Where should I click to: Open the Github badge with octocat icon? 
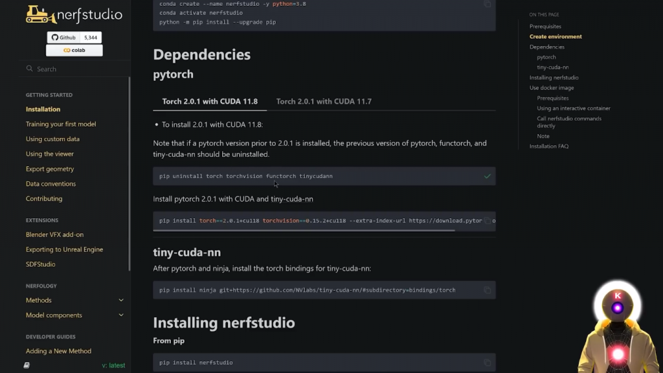coord(63,38)
